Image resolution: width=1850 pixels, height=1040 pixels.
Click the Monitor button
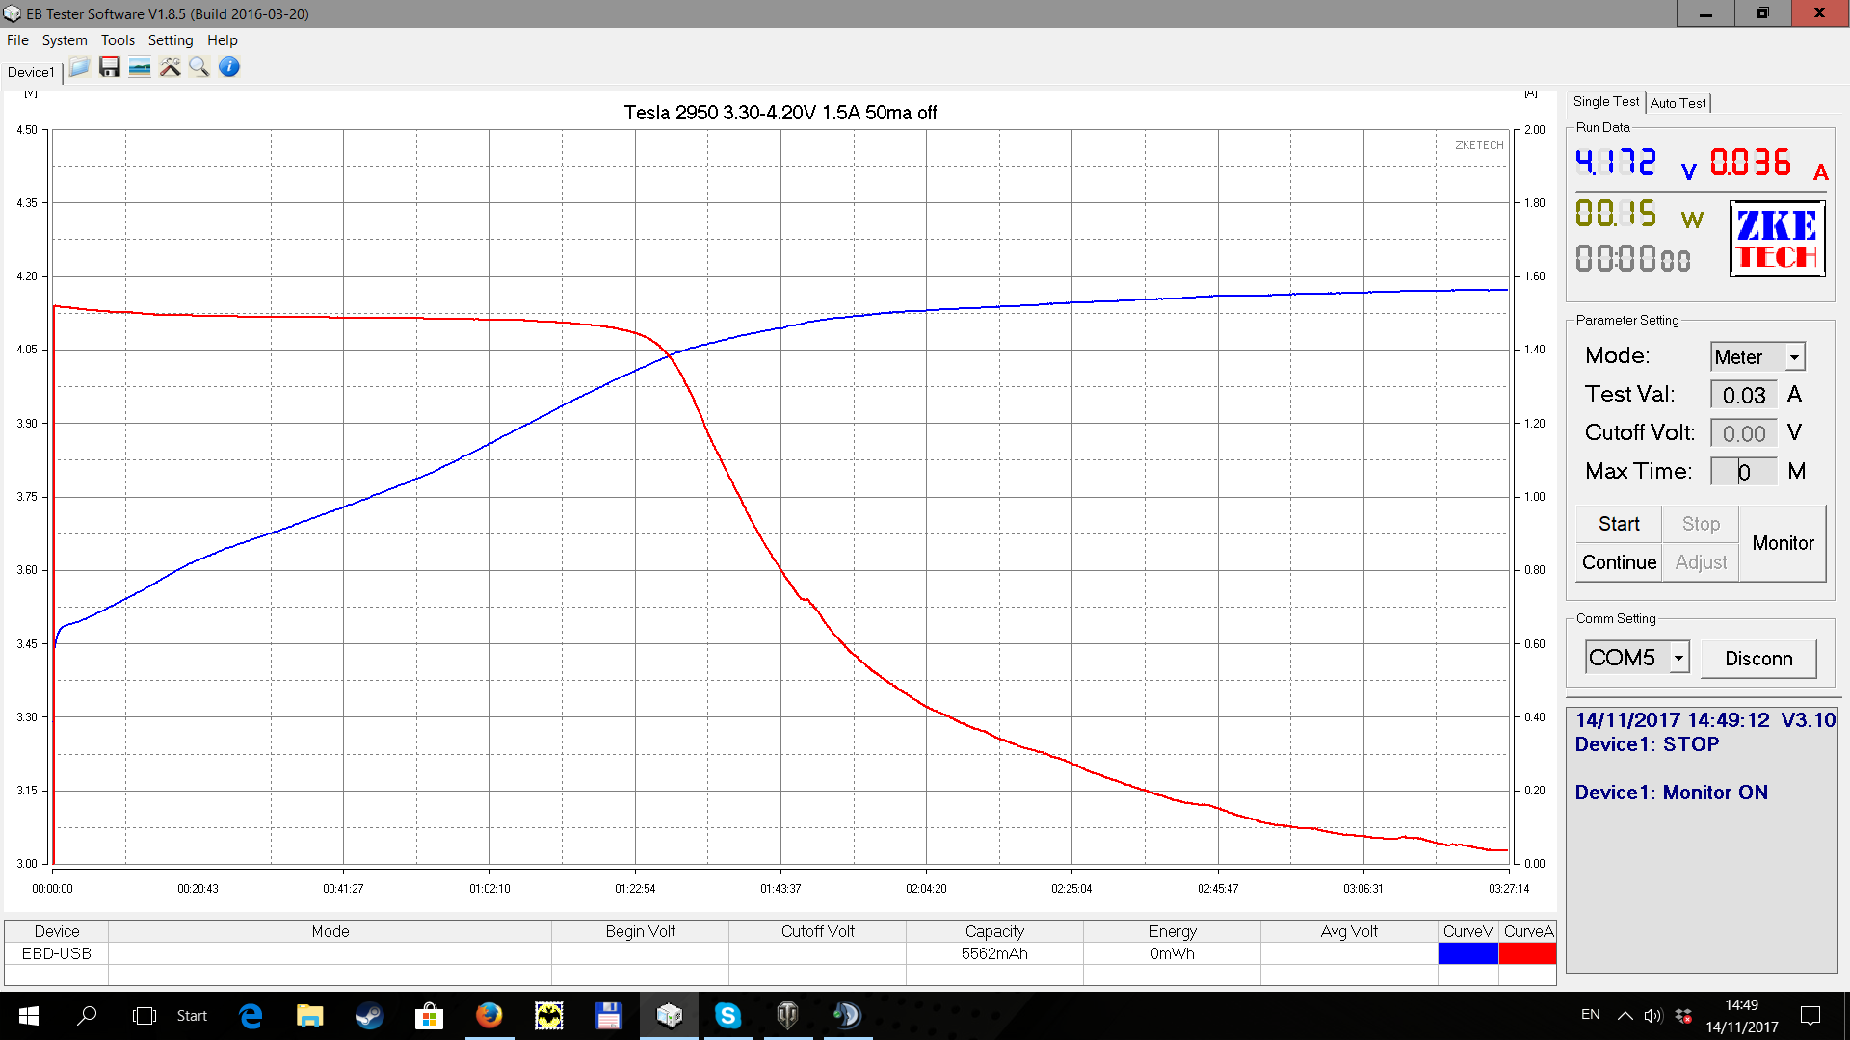pyautogui.click(x=1783, y=543)
